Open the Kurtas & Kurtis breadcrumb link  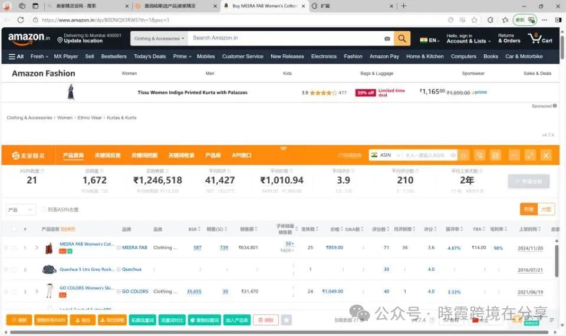coord(121,118)
